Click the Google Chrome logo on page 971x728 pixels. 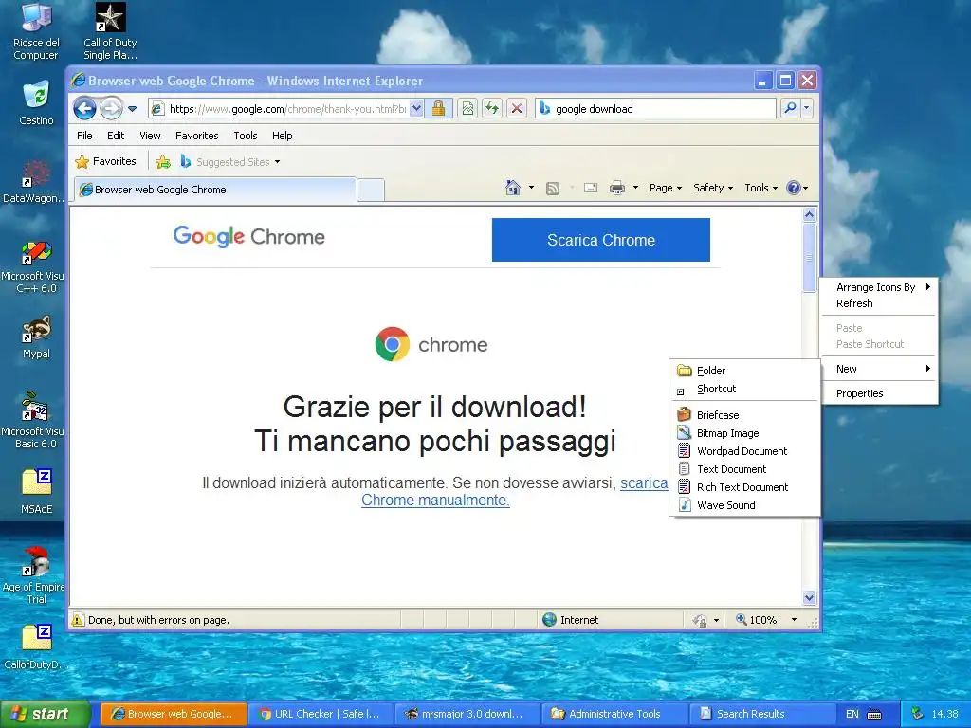tap(249, 236)
